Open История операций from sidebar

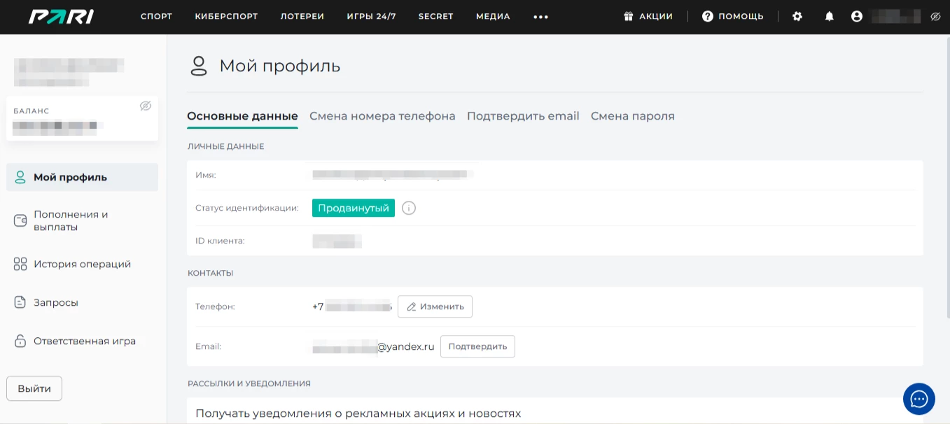[83, 264]
